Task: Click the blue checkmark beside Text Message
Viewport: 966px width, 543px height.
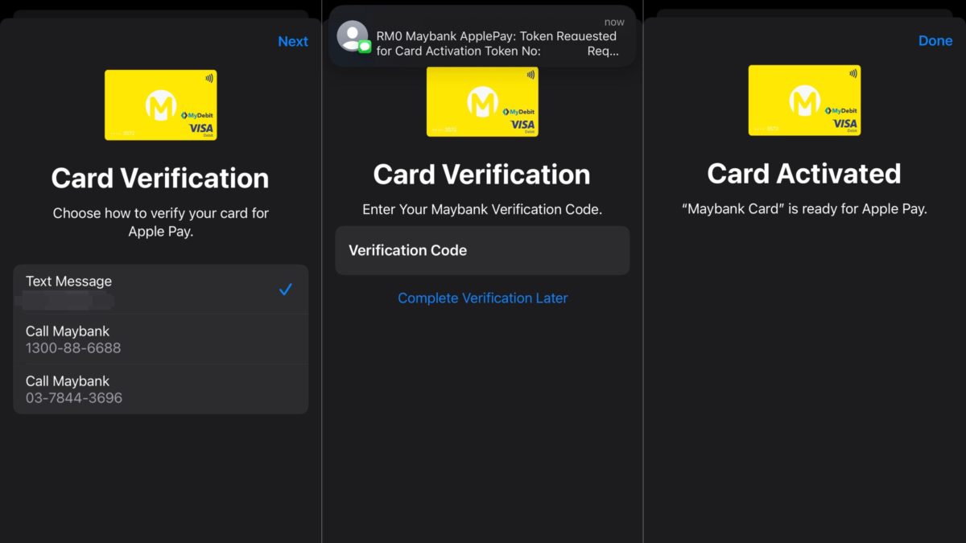Action: [x=285, y=290]
